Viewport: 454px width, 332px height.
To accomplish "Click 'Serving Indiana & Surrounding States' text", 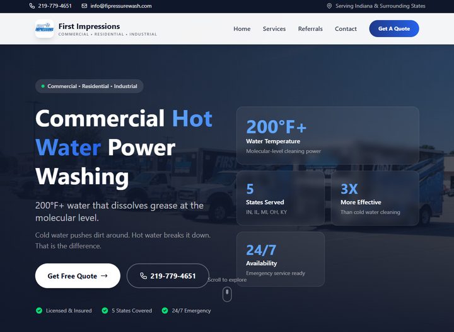I will click(x=380, y=6).
